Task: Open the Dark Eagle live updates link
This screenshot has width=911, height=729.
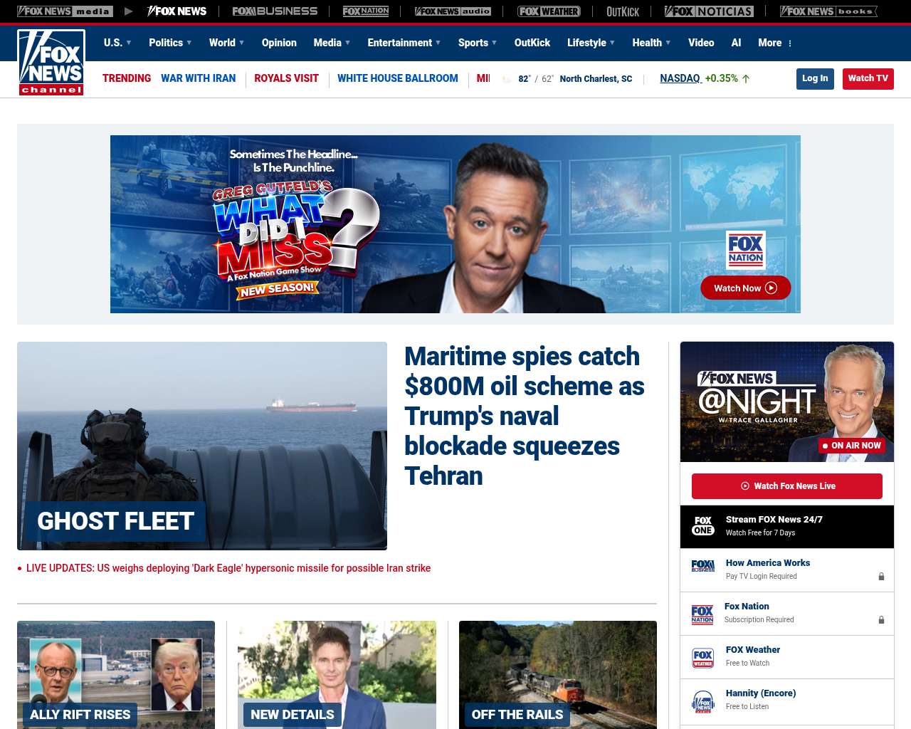Action: point(228,568)
